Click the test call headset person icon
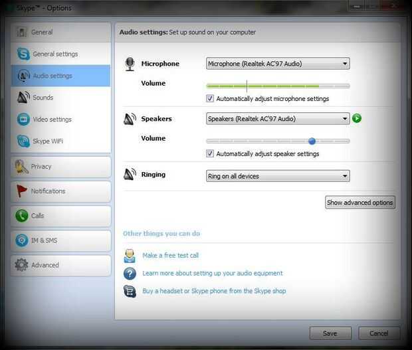This screenshot has width=412, height=350. coord(130,256)
